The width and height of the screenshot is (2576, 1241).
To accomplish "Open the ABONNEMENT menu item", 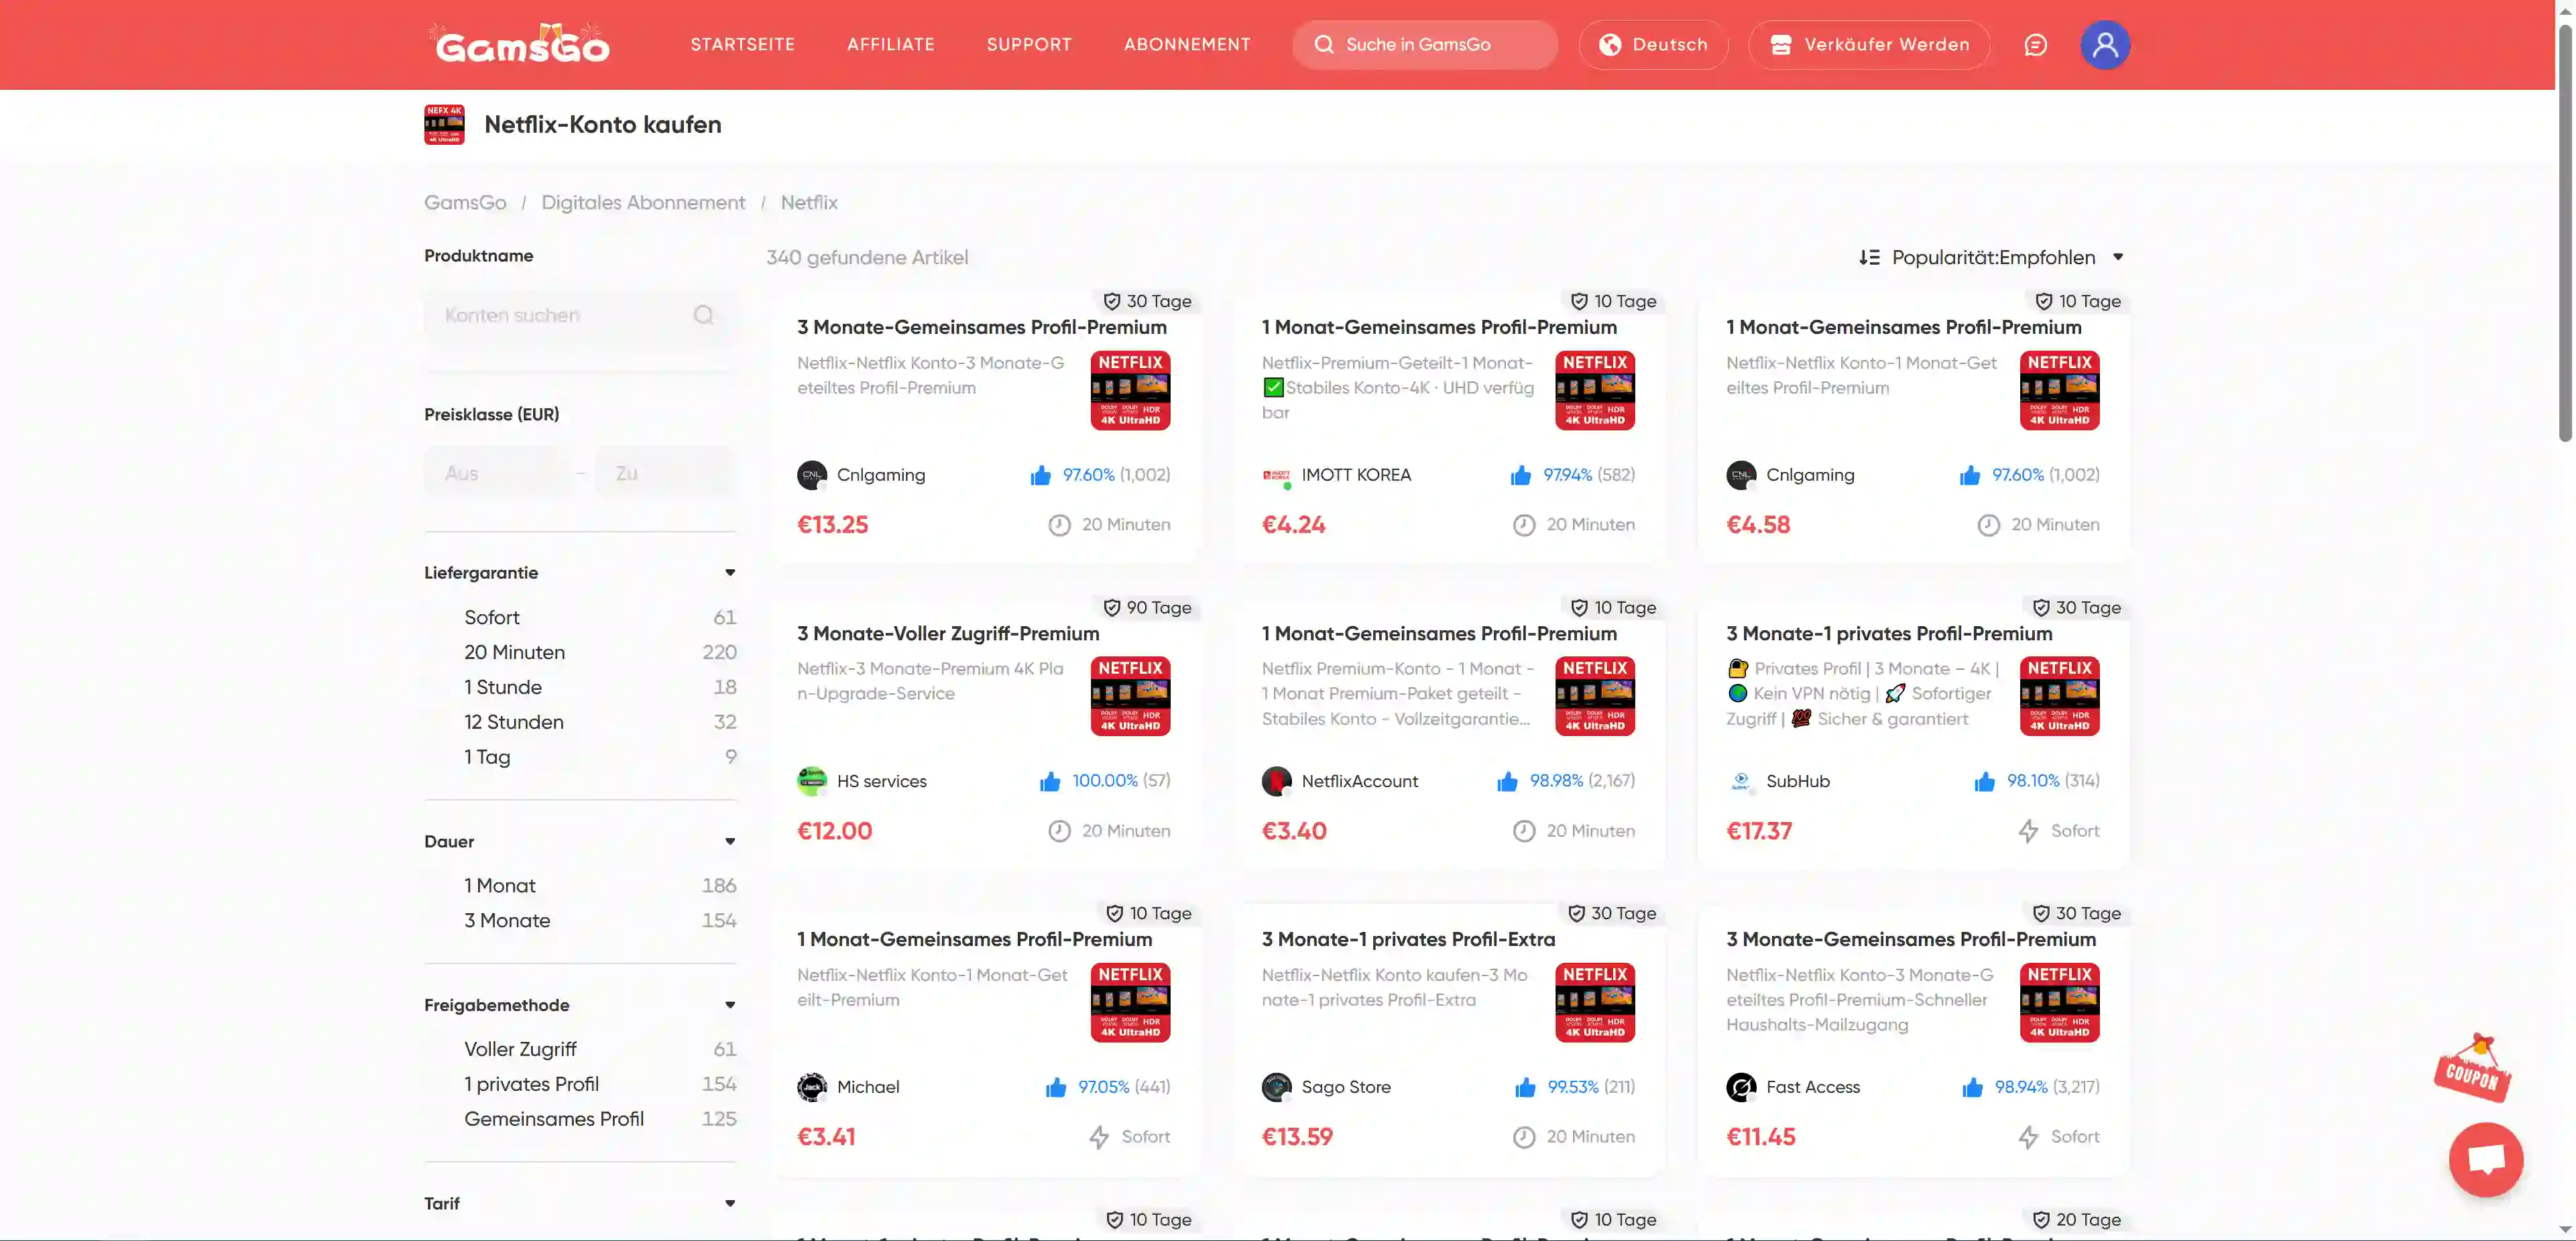I will pyautogui.click(x=1186, y=45).
